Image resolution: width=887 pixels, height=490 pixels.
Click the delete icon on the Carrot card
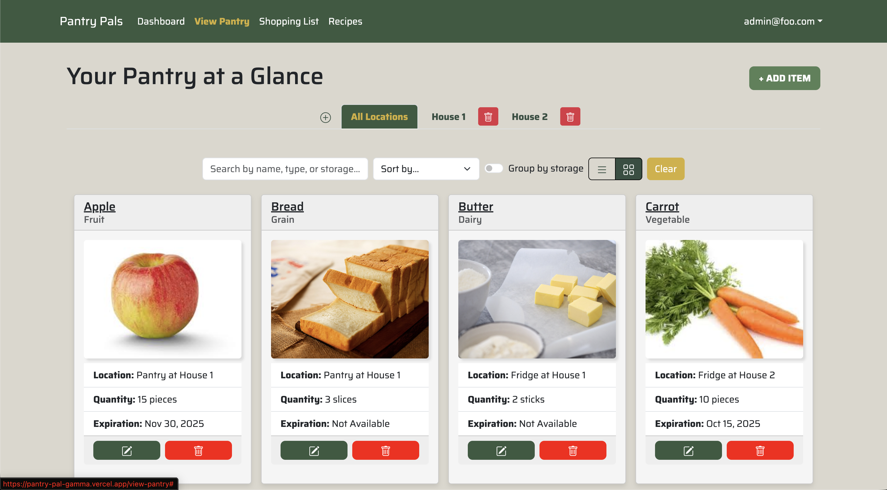760,450
